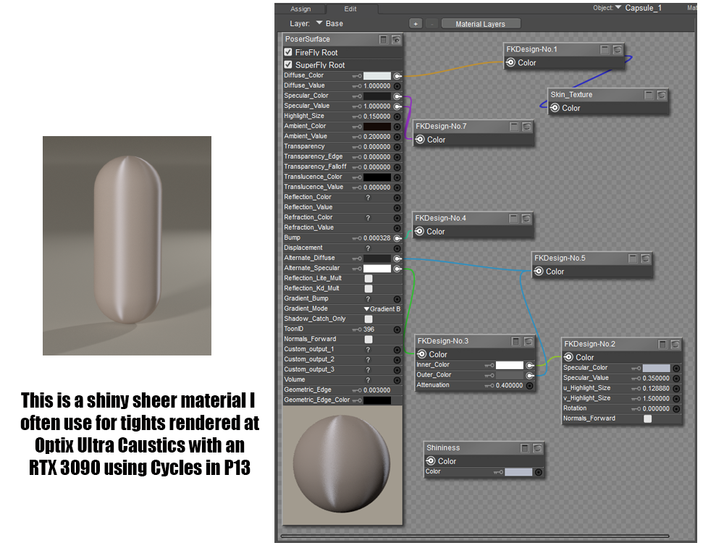Enable Reflection_Lite_Mult checkbox

369,279
